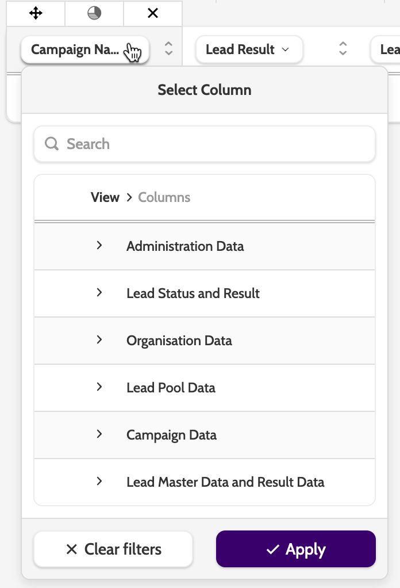Click the X remove column icon

tap(153, 13)
